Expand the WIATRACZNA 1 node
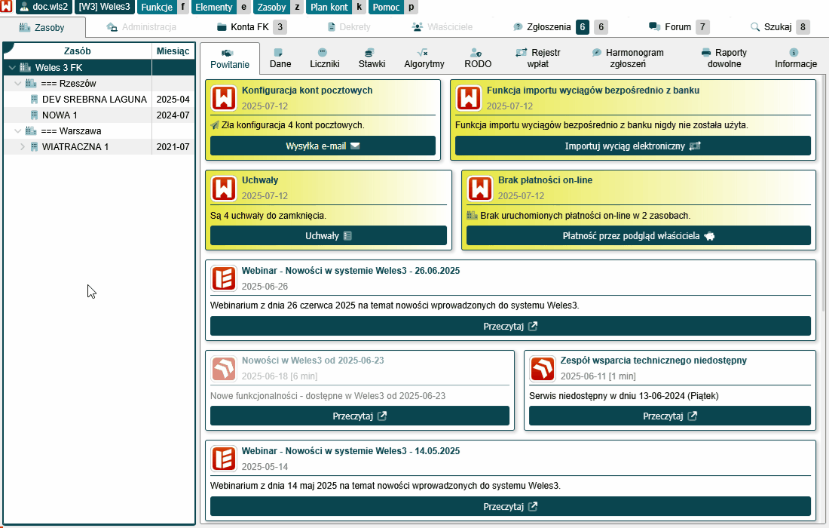Viewport: 829px width, 528px height. click(23, 147)
